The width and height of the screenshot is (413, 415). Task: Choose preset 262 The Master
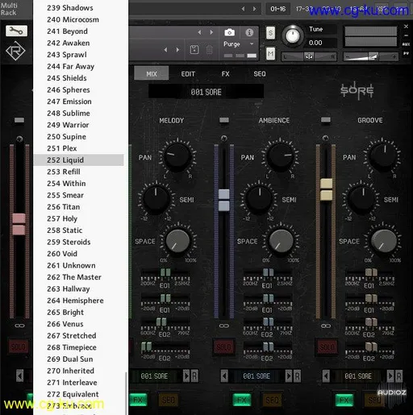coord(78,277)
